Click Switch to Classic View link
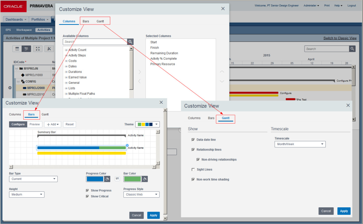 pyautogui.click(x=340, y=38)
